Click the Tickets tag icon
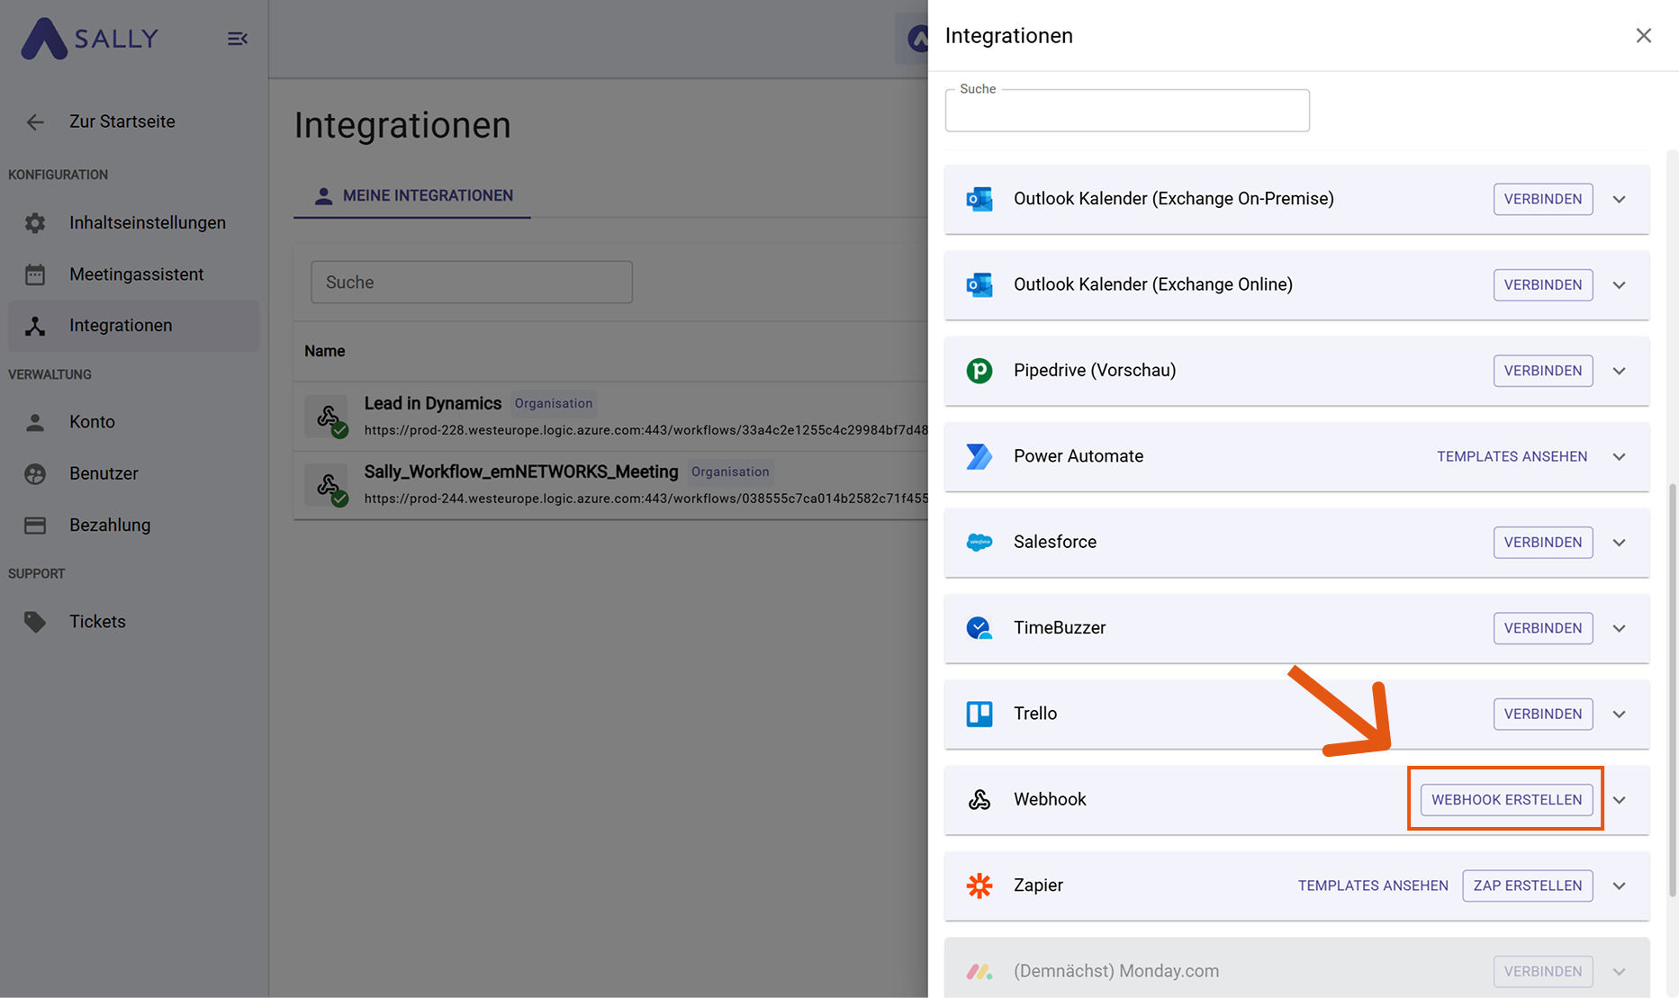This screenshot has width=1679, height=998. point(35,622)
